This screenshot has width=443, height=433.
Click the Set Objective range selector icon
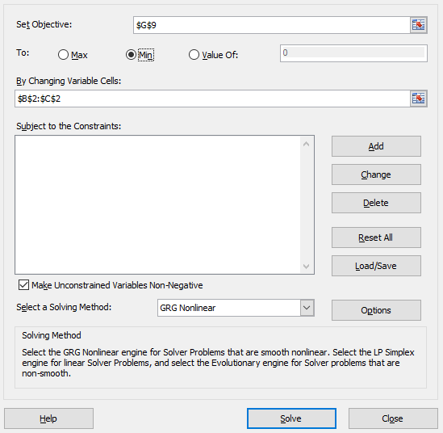click(x=419, y=25)
